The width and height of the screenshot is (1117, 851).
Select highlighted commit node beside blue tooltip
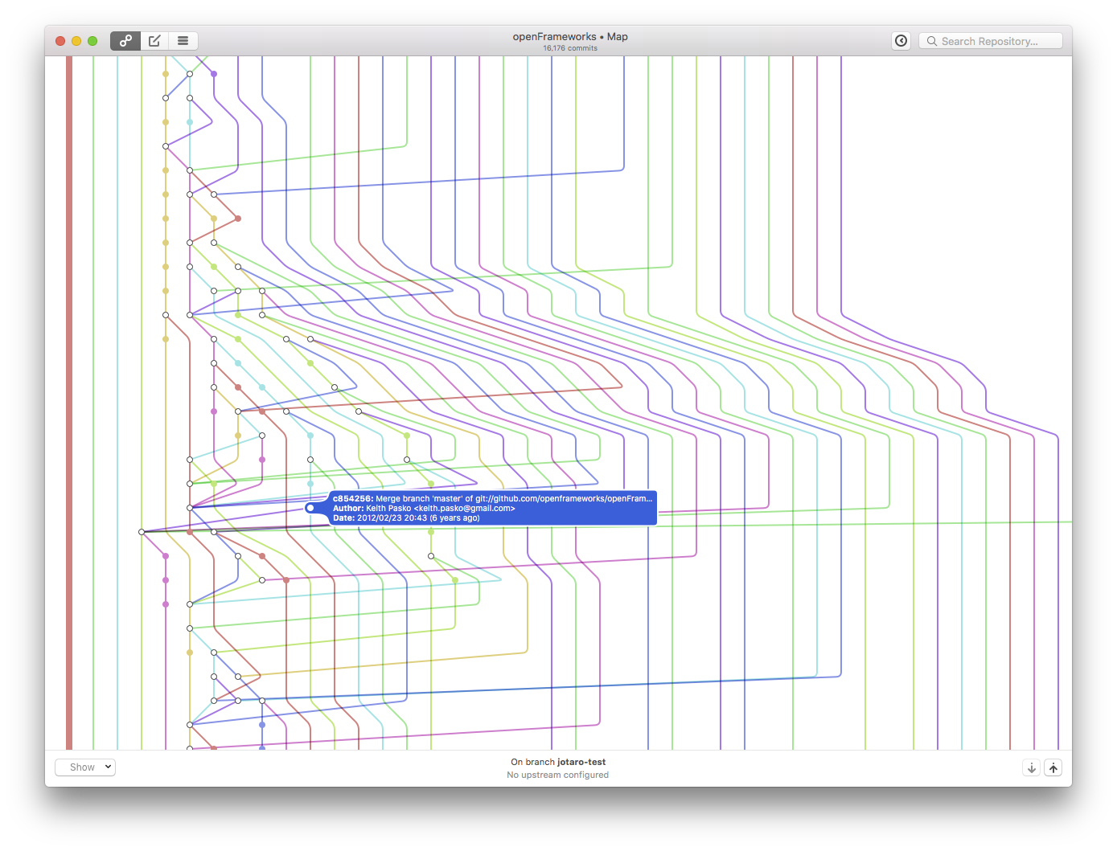click(x=310, y=508)
